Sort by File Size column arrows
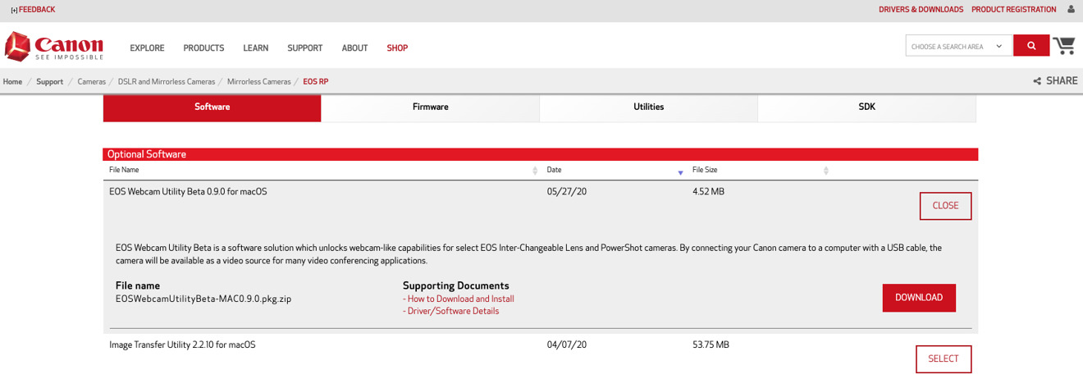1083x388 pixels. tap(826, 171)
